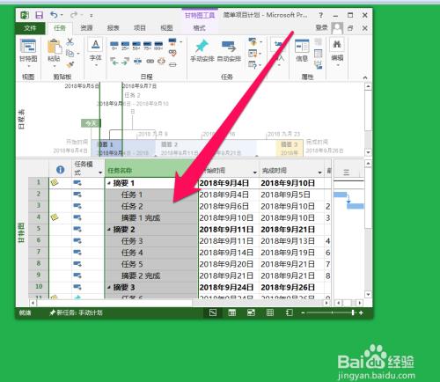Click the Save icon in quick access toolbar
This screenshot has height=382, width=440.
[x=39, y=15]
